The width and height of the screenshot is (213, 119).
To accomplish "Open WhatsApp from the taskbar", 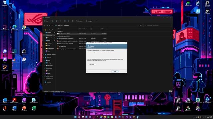I will tap(112, 117).
